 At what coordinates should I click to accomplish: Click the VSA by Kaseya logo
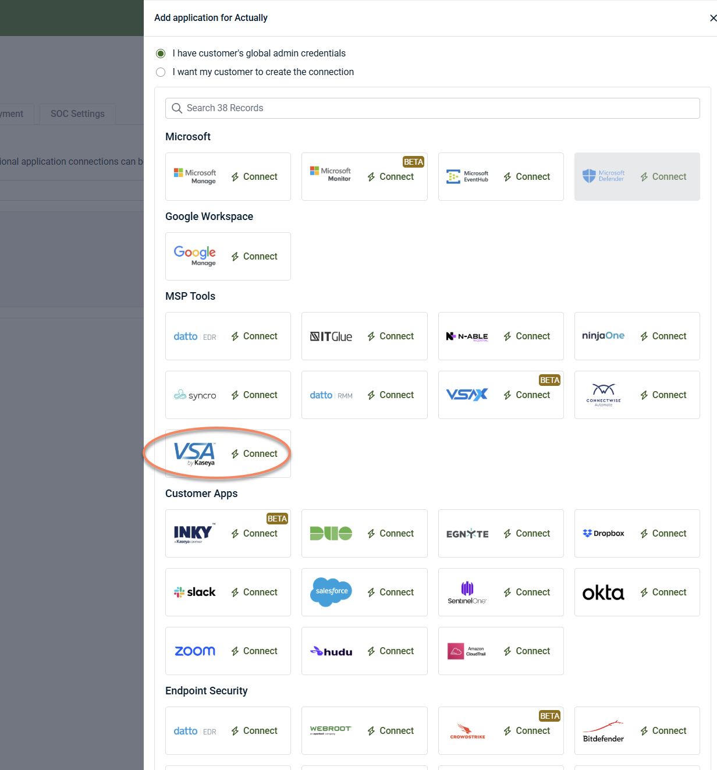point(194,454)
